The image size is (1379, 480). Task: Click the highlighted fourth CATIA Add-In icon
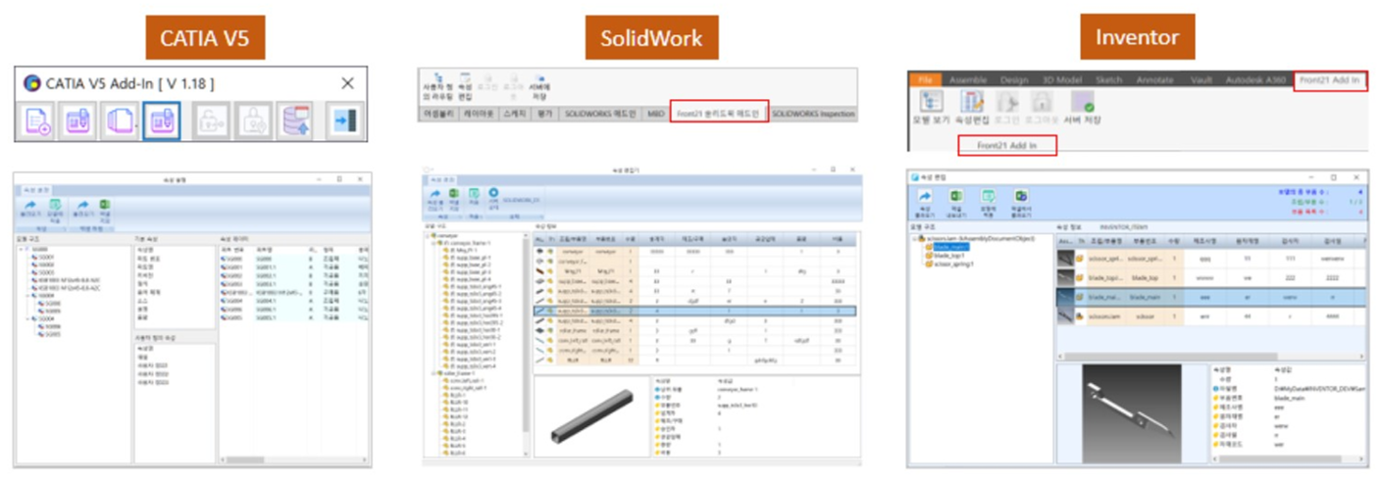click(x=161, y=120)
